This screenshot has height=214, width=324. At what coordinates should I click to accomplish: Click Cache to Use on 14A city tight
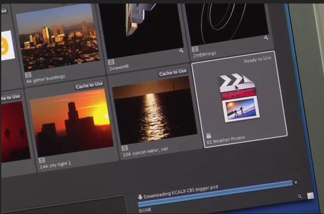pos(89,85)
